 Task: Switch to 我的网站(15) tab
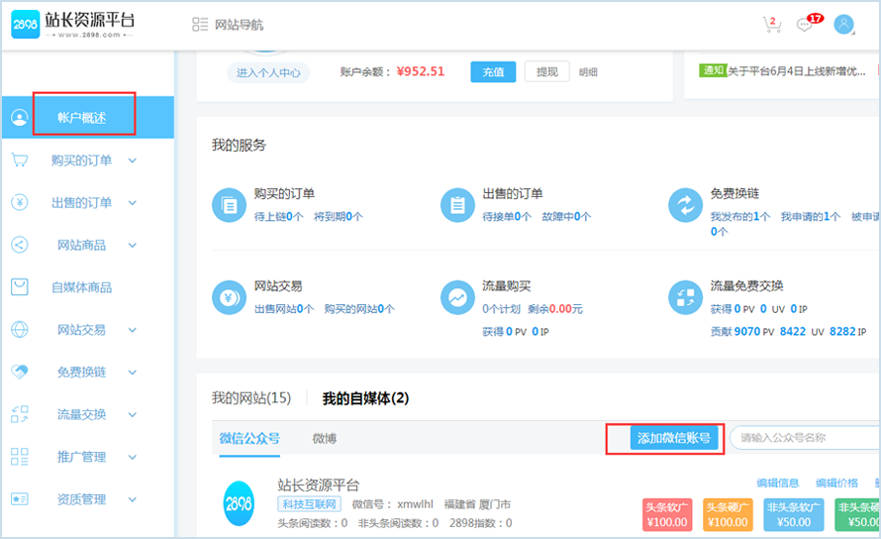coord(251,398)
